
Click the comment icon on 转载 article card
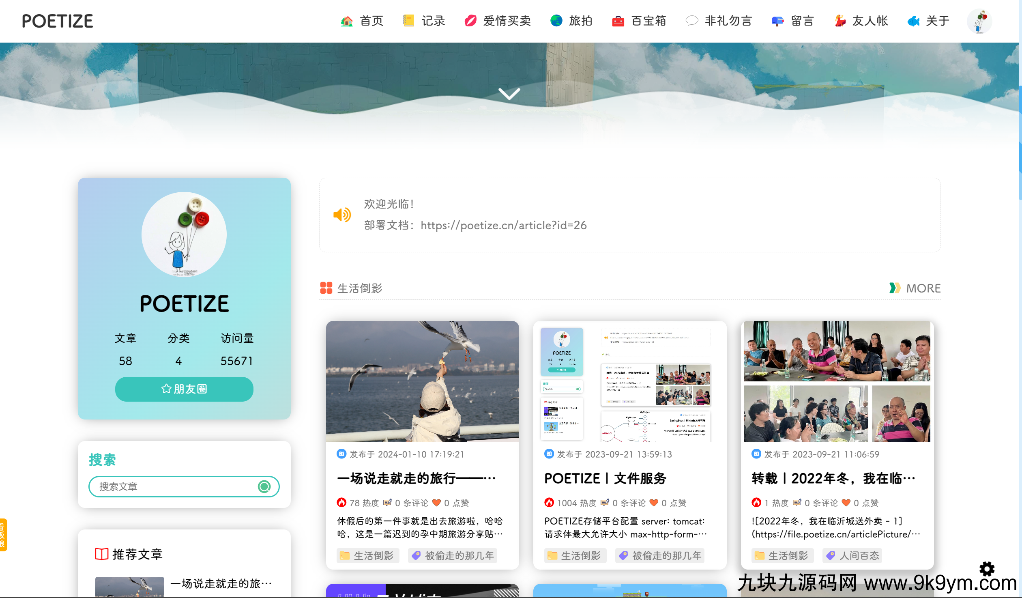(x=797, y=503)
